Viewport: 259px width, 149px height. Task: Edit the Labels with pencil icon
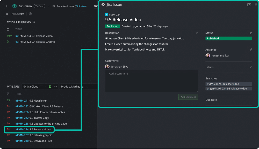pos(251,67)
